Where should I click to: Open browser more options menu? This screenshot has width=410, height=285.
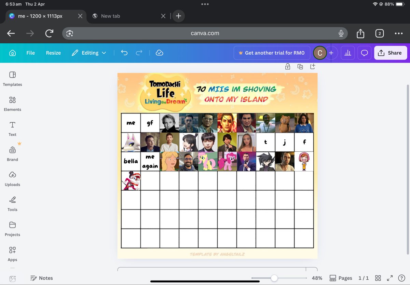click(x=398, y=33)
